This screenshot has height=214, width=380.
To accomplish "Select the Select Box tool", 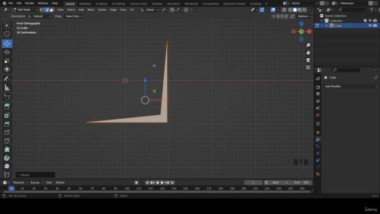I will (x=7, y=26).
